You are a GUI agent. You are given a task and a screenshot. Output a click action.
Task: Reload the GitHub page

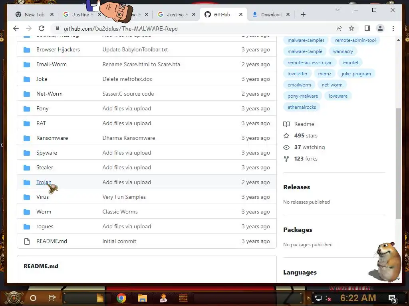42,28
